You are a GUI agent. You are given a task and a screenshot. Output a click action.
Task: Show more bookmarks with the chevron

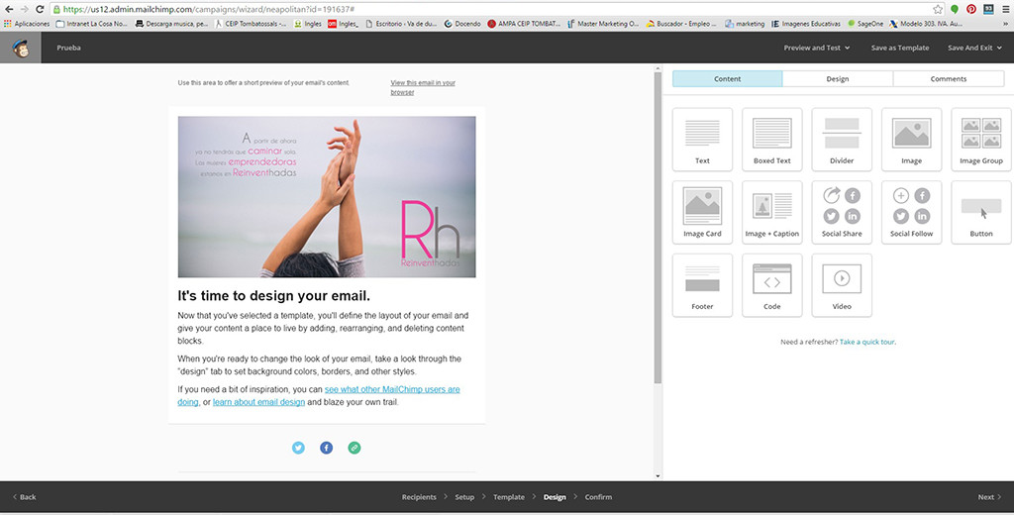point(1007,24)
